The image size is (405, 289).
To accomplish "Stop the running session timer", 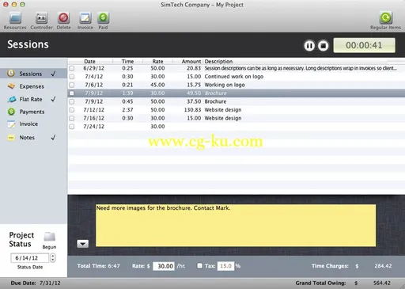I will click(x=323, y=46).
